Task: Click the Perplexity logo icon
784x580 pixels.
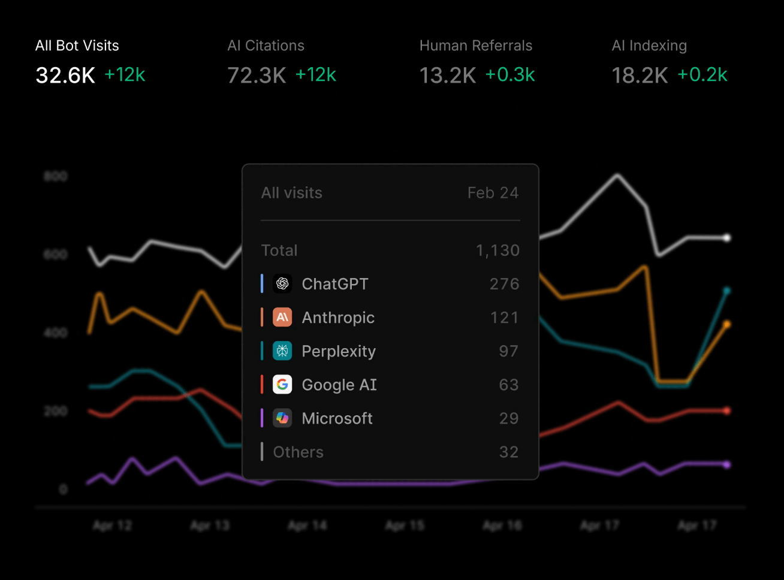Action: 282,351
